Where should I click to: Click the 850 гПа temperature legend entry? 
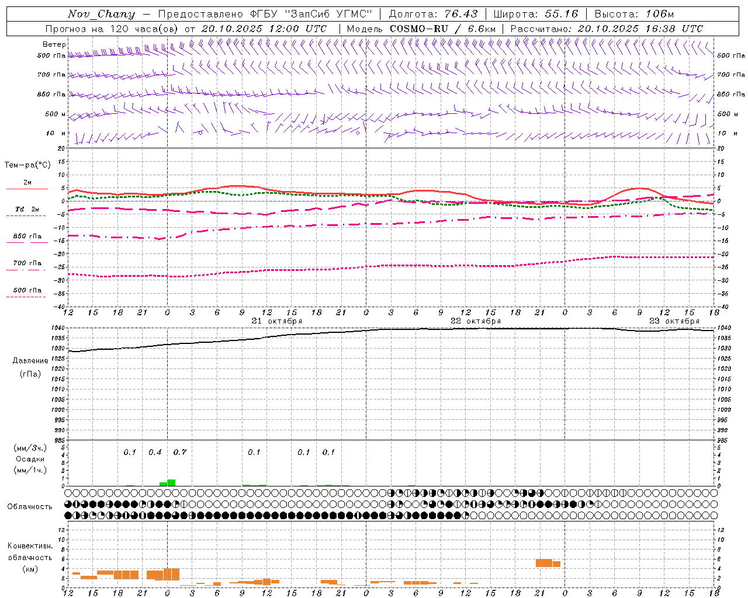[27, 237]
